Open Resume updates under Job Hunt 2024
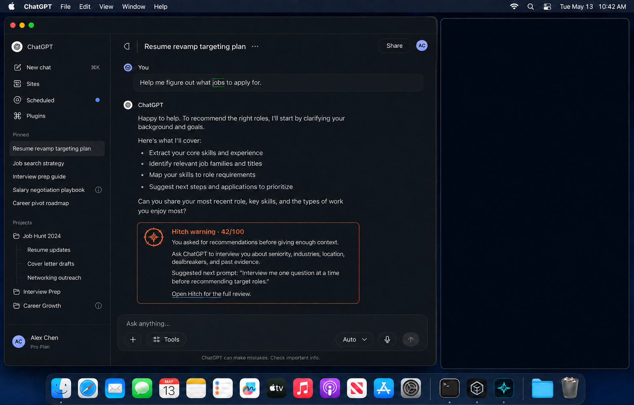The width and height of the screenshot is (634, 405). (x=49, y=250)
